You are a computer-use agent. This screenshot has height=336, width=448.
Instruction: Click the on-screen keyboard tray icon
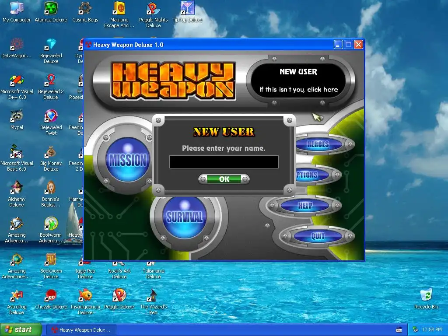click(x=399, y=330)
